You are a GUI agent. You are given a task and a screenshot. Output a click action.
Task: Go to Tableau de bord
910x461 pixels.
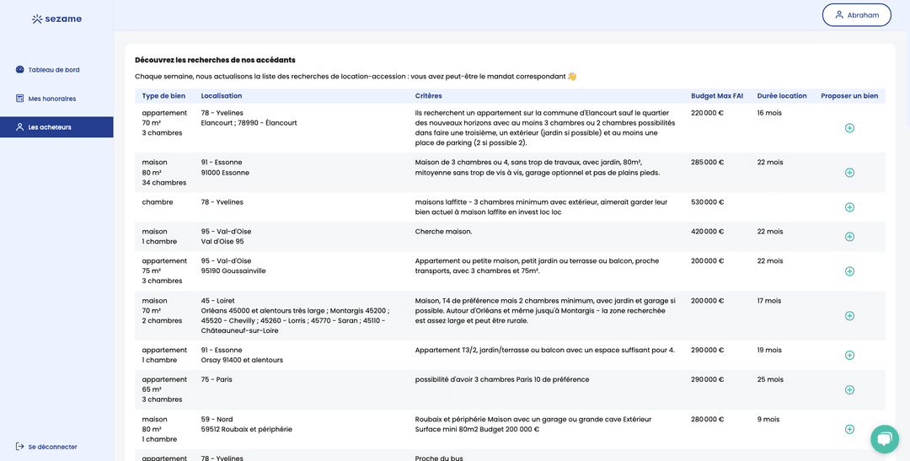(53, 70)
